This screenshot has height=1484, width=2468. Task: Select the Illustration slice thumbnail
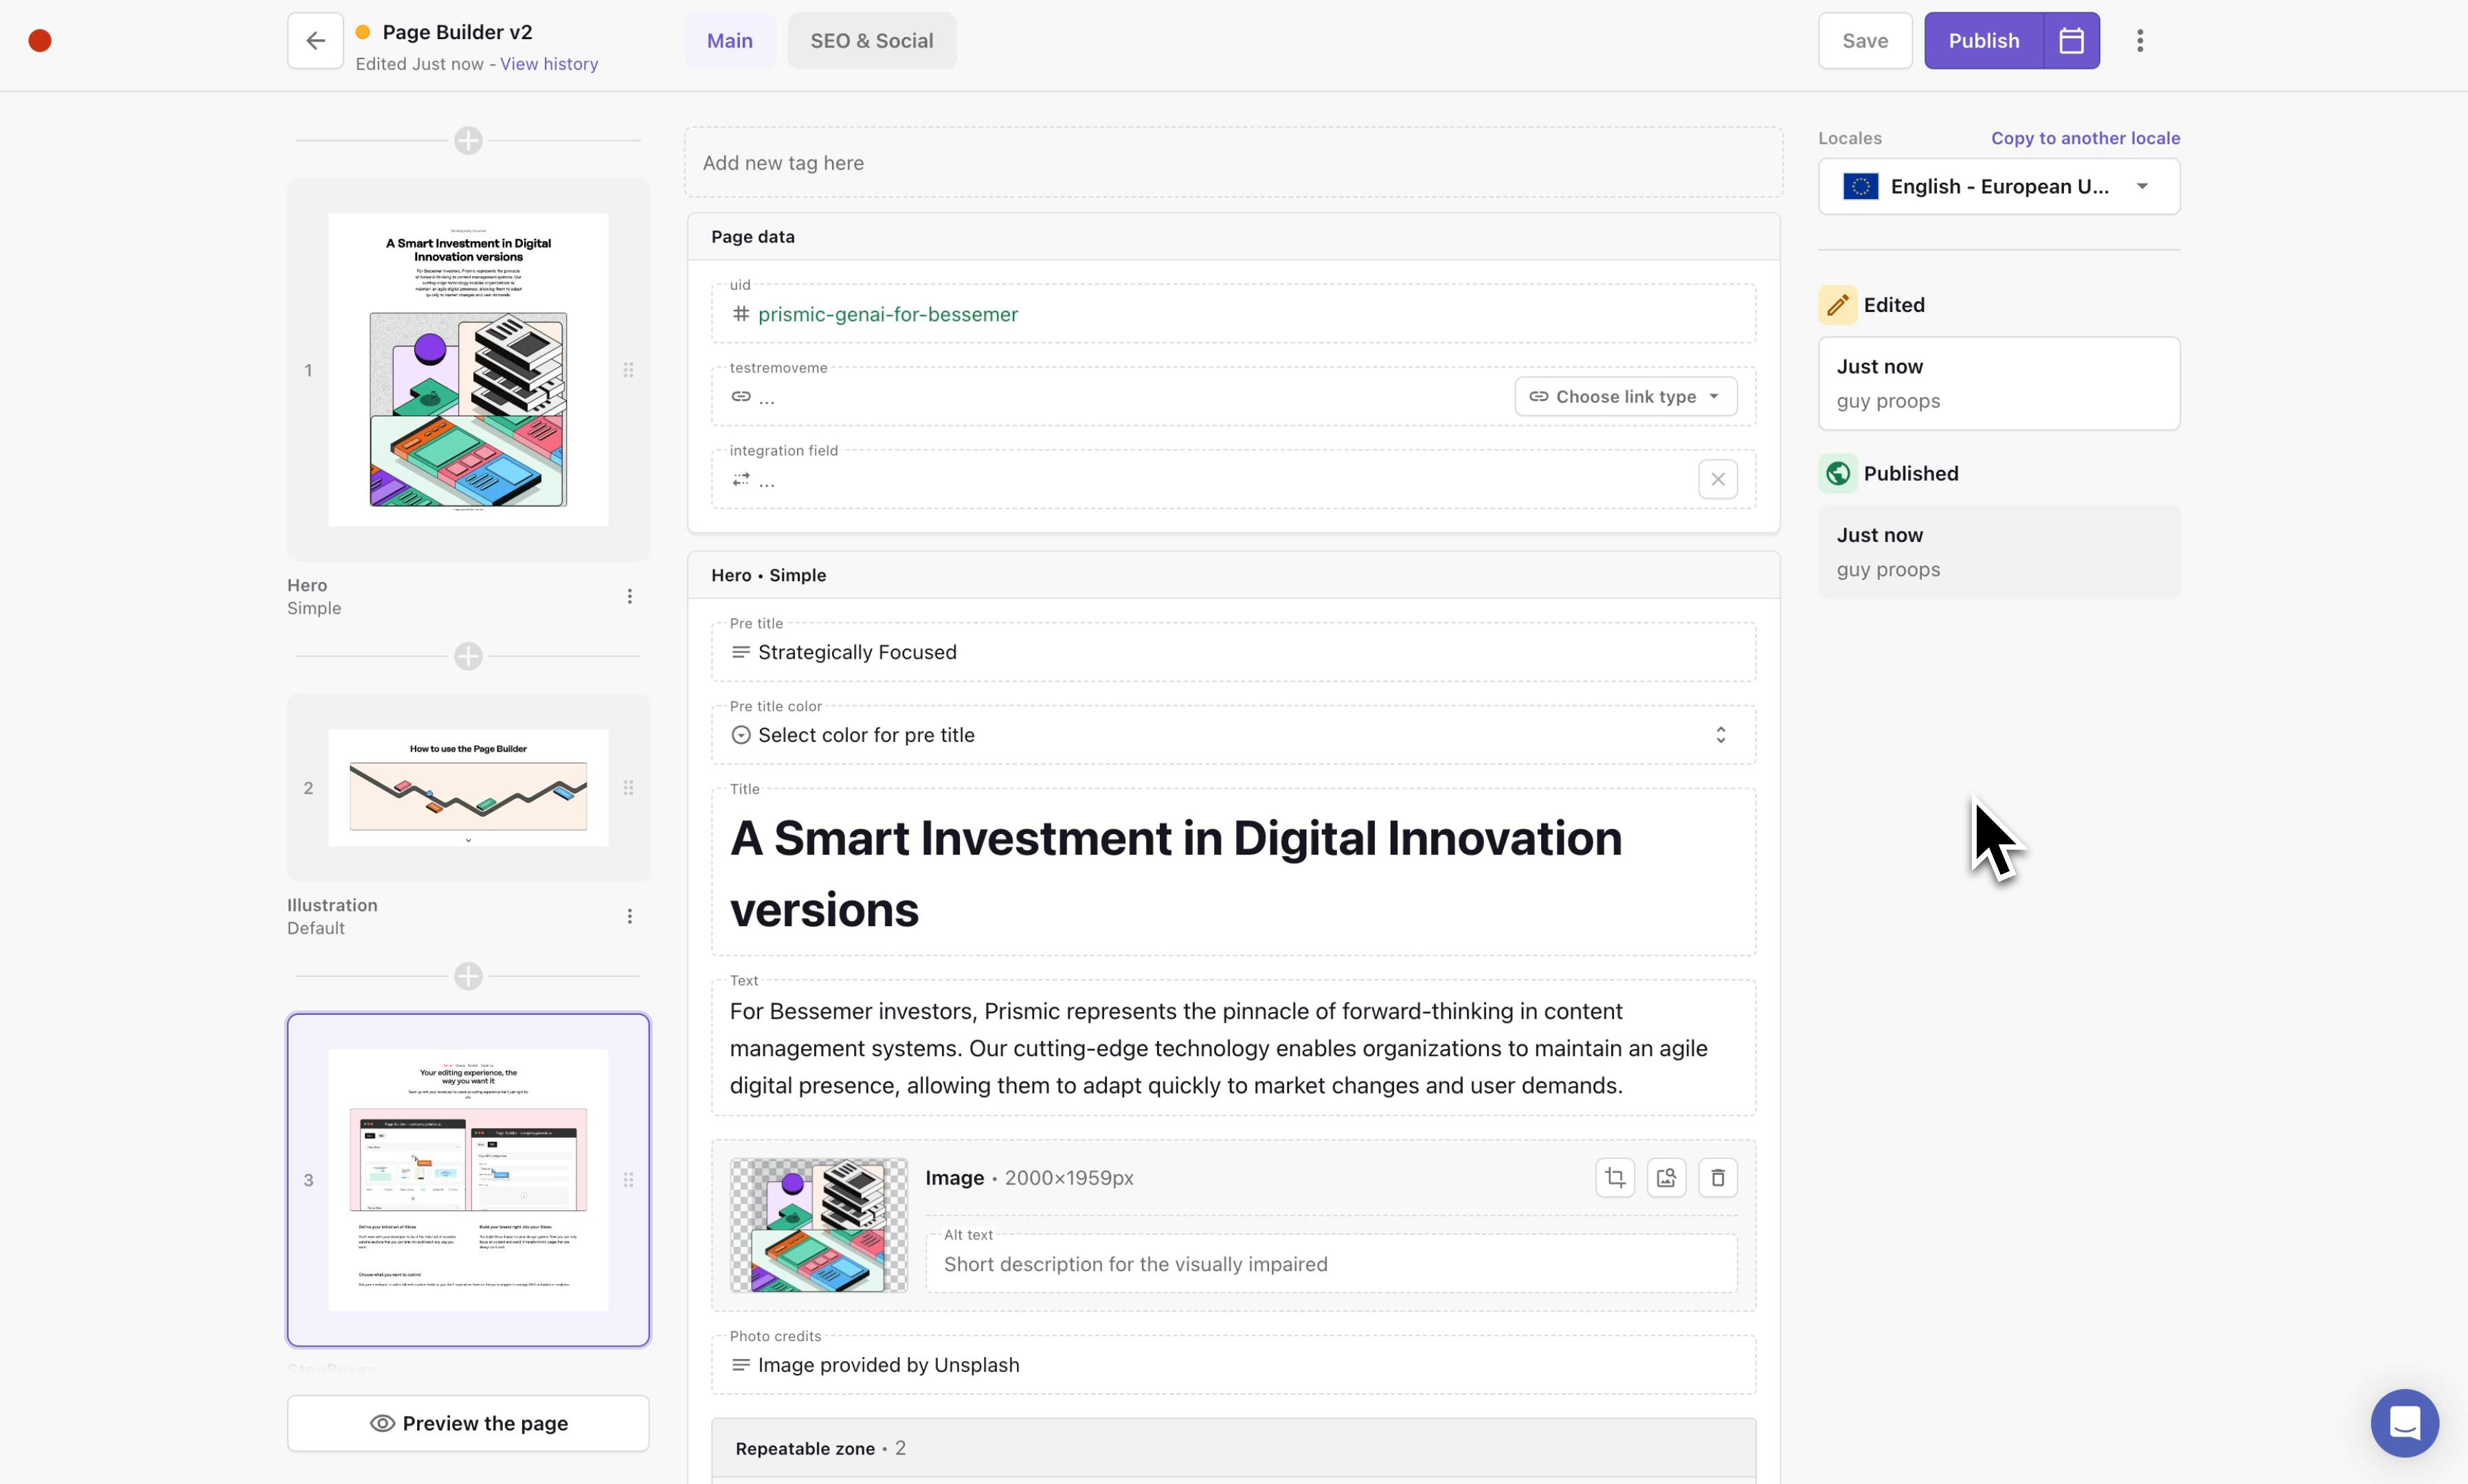pyautogui.click(x=468, y=788)
